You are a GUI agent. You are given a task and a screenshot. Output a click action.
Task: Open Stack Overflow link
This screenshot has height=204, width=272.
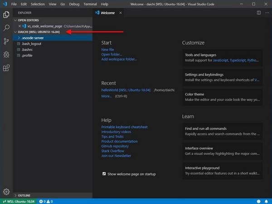(x=112, y=151)
